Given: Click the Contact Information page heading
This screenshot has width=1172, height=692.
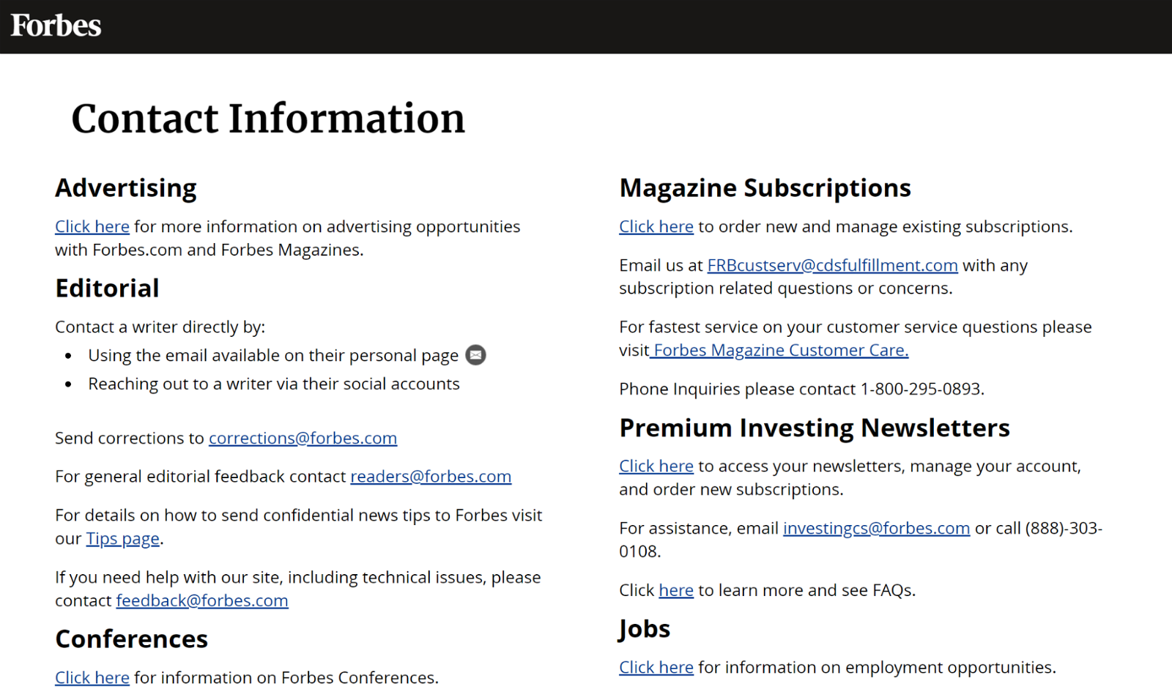Looking at the screenshot, I should pos(268,119).
